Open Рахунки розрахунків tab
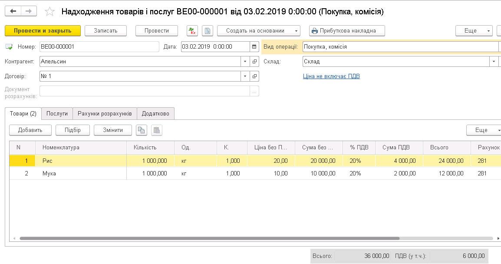This screenshot has height=264, width=501. (x=105, y=113)
